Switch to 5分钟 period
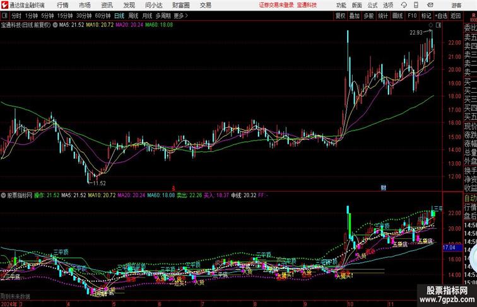The width and height of the screenshot is (477, 307). [x=47, y=16]
